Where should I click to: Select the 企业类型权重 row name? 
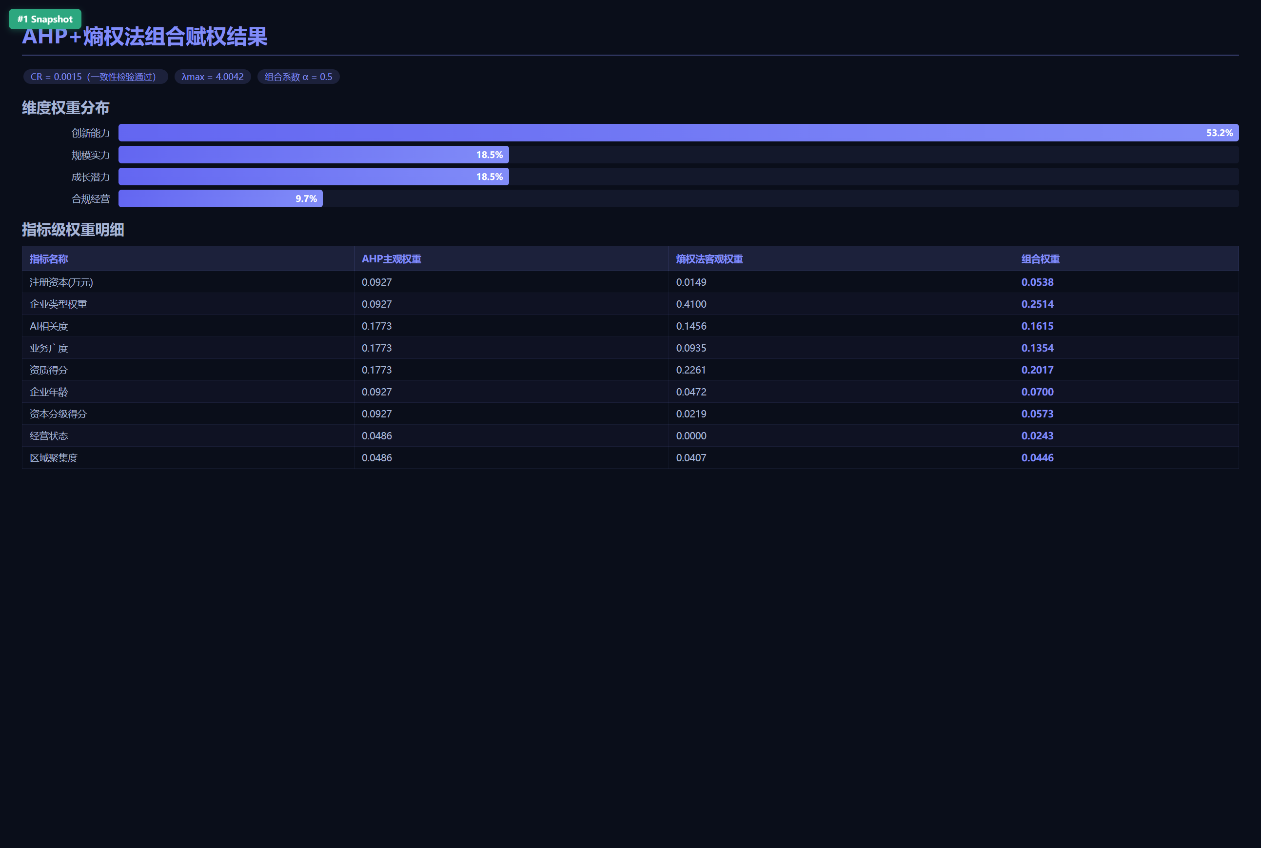pyautogui.click(x=59, y=304)
